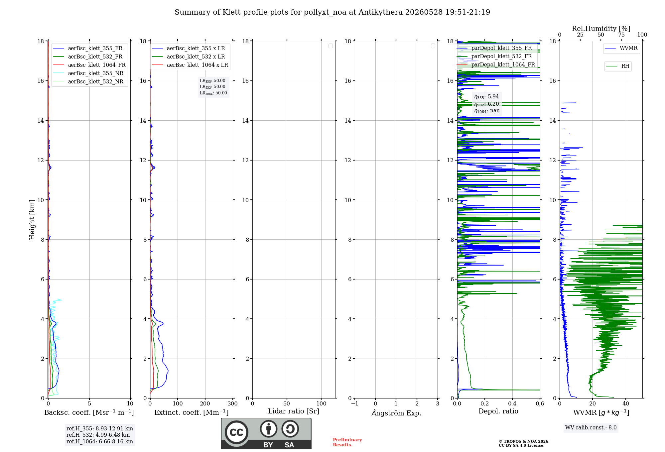Click the η1064: nan annotation
The image size is (665, 452).
[487, 111]
